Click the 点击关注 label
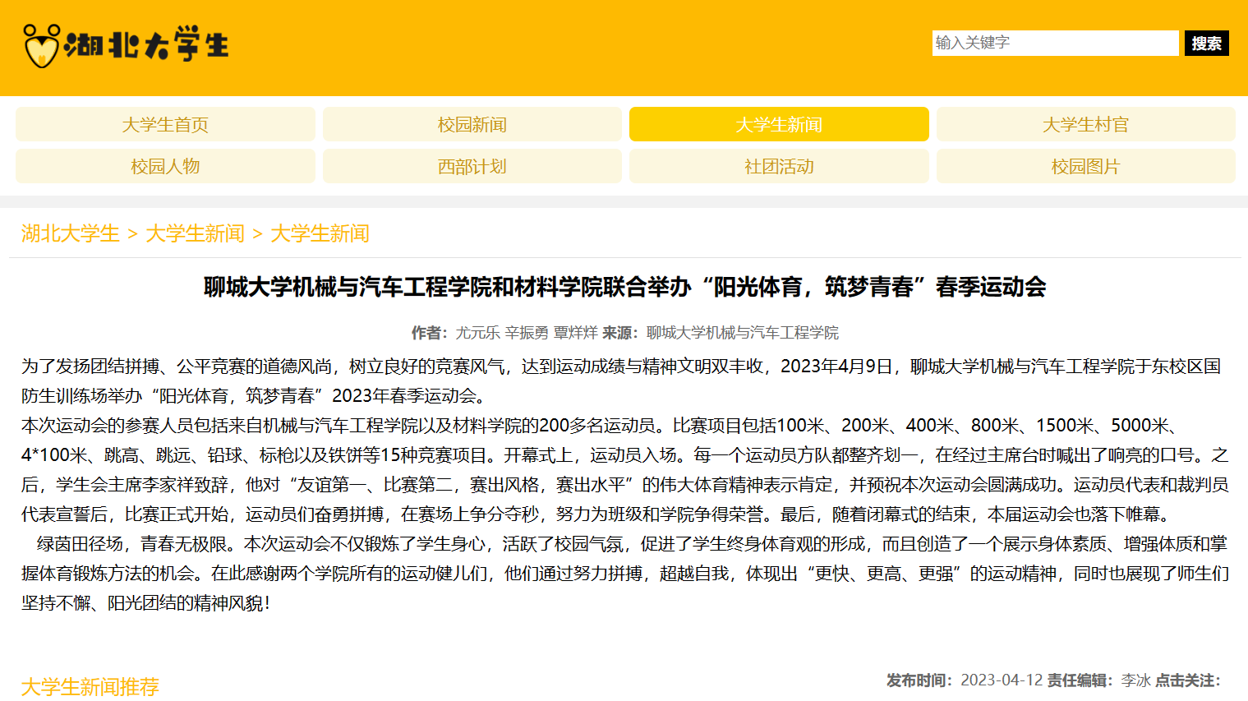1248x701 pixels. click(x=1187, y=680)
